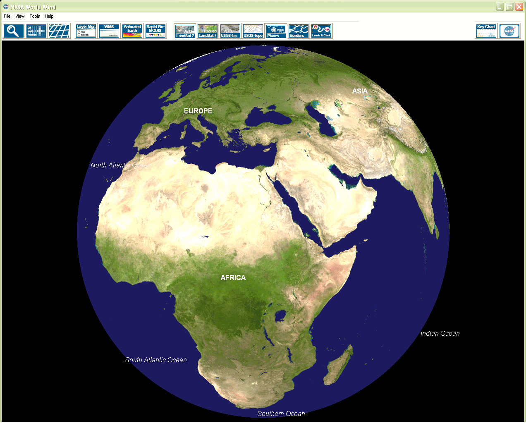Launch the Animated Earth tool
Image resolution: width=526 pixels, height=423 pixels.
click(x=132, y=31)
